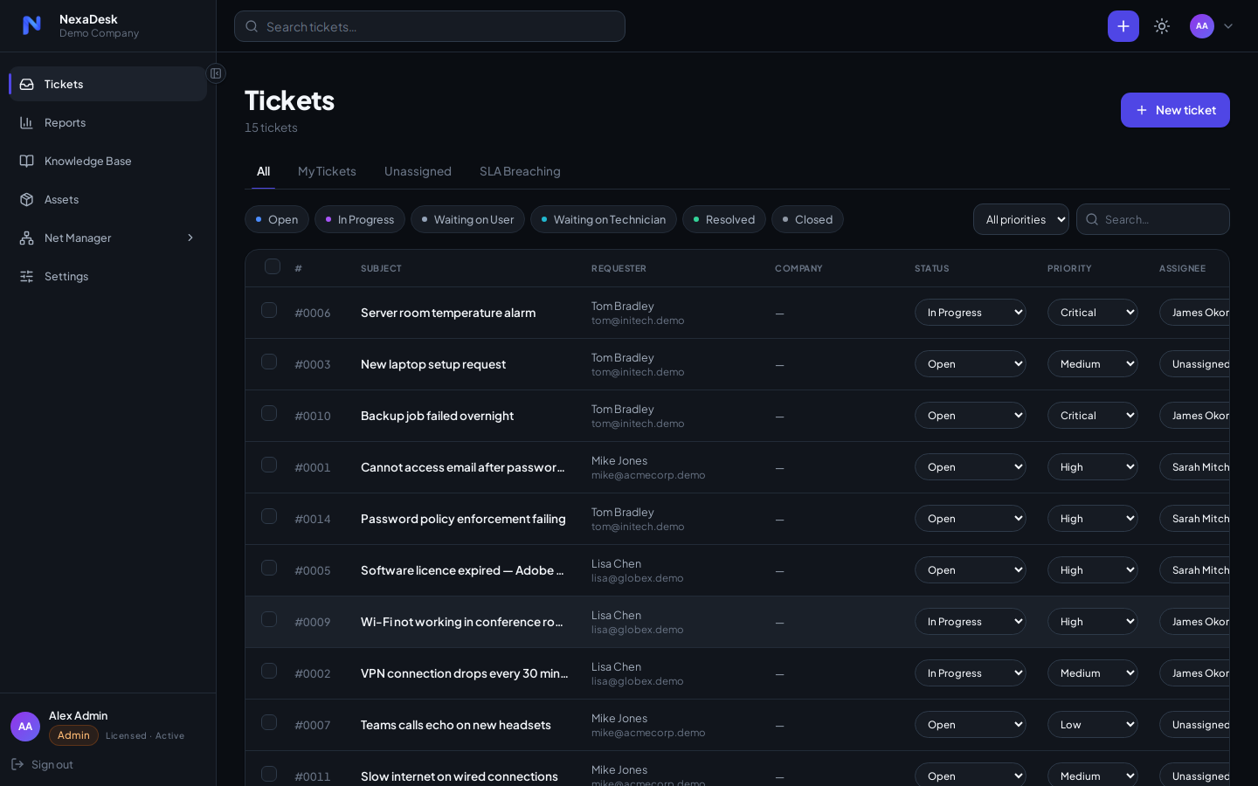Select checkbox for ticket #0010
The height and width of the screenshot is (786, 1258).
point(269,413)
